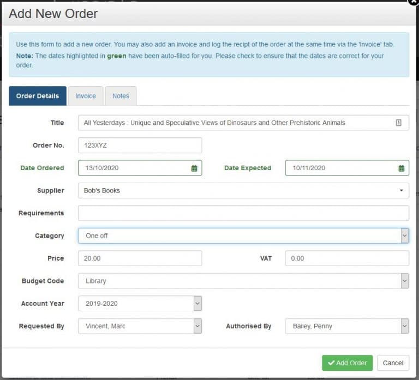419x380 pixels.
Task: Click the Price input field
Action: click(x=140, y=258)
